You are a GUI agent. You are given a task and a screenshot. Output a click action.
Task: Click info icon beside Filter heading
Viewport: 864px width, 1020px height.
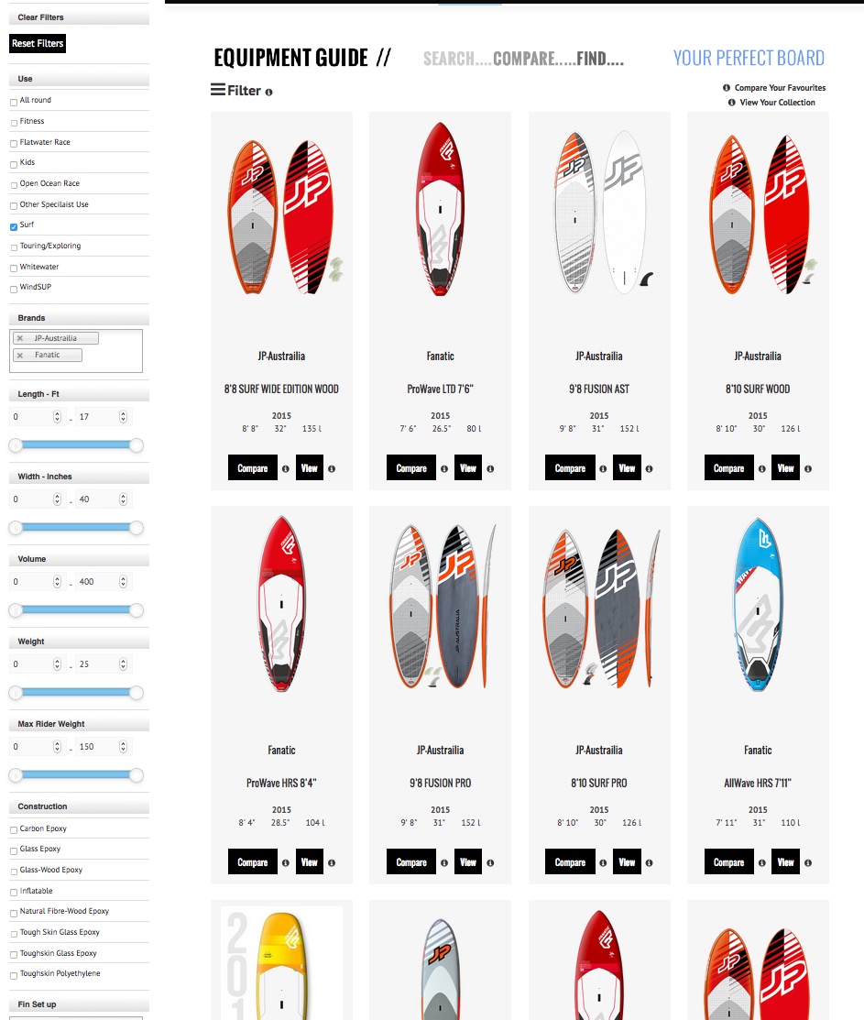point(268,93)
